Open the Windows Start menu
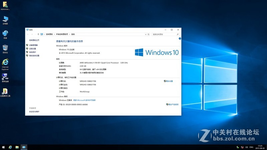 [3, 147]
